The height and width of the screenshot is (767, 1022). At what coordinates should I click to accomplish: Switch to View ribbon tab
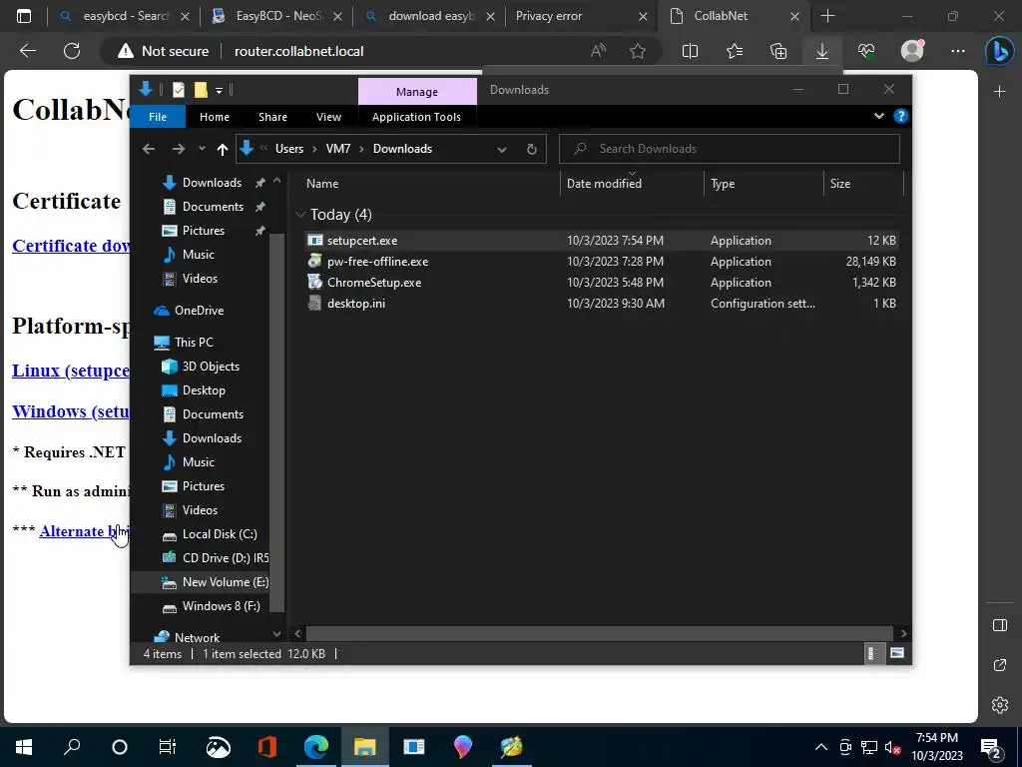(x=328, y=117)
